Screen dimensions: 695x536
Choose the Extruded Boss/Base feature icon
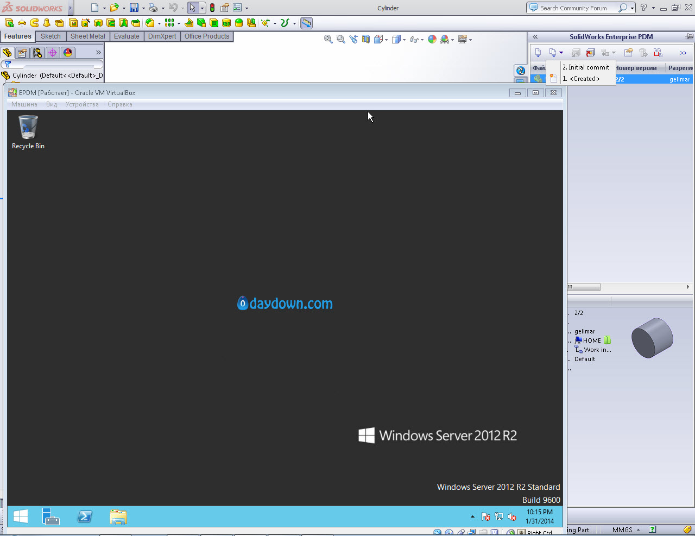tap(9, 23)
